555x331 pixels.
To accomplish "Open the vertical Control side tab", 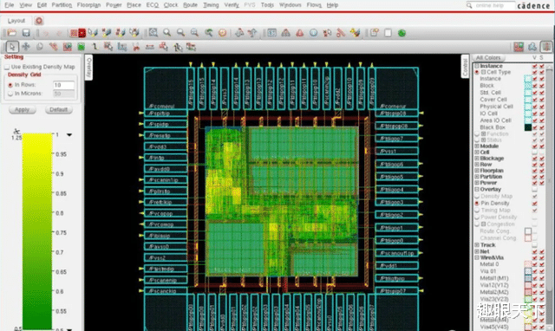I will pos(465,66).
